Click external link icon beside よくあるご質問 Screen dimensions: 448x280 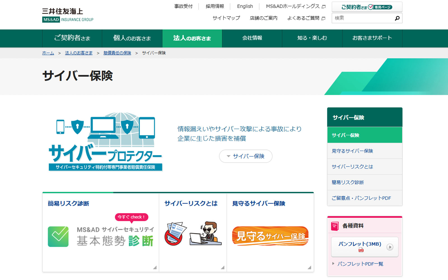click(323, 18)
